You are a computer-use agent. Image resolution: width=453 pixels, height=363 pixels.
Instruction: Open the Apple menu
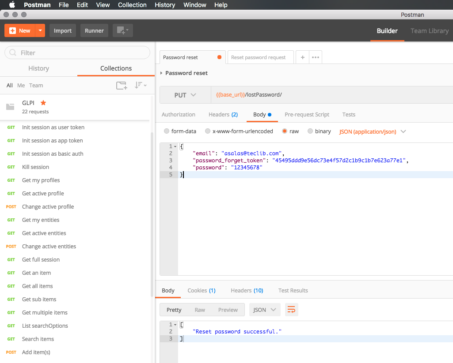[12, 4]
